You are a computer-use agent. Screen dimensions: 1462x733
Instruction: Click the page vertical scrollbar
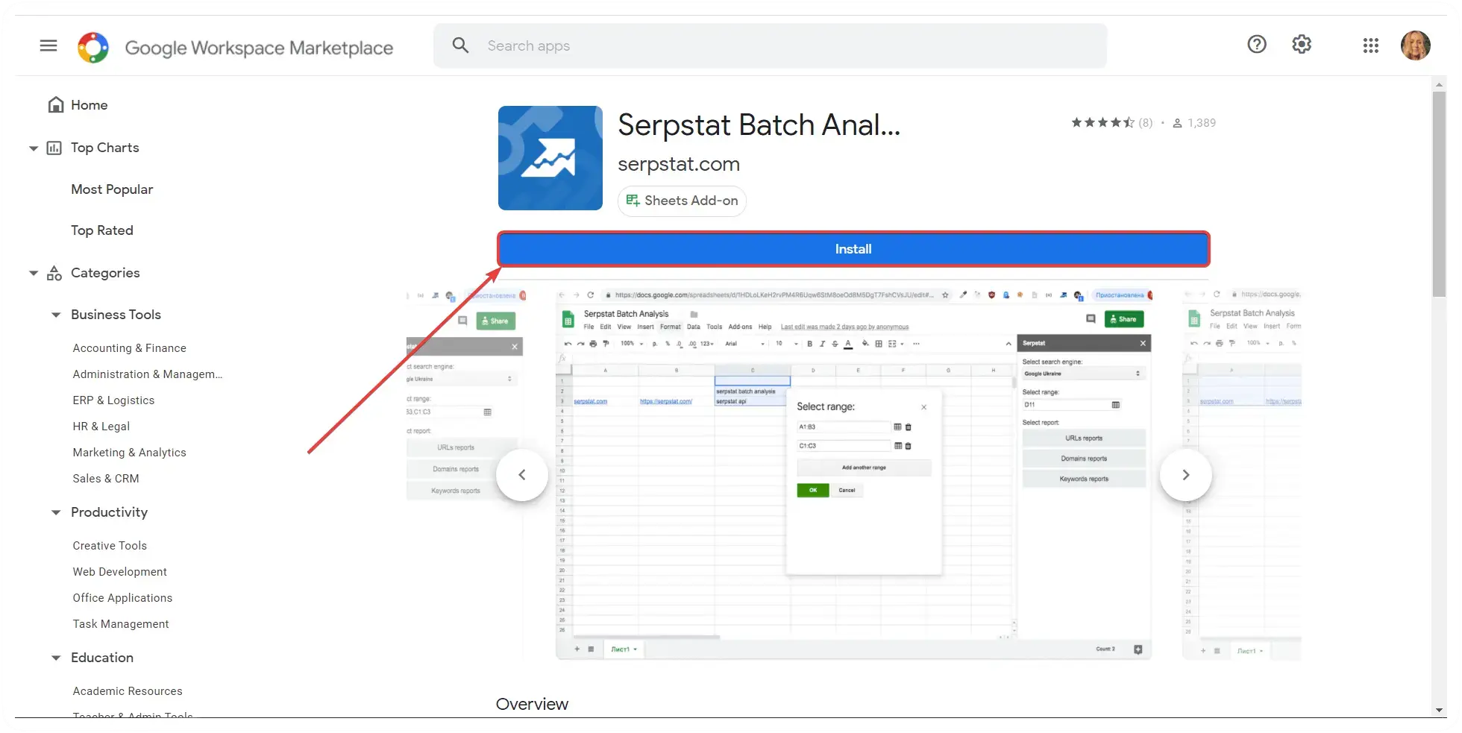[x=1439, y=194]
